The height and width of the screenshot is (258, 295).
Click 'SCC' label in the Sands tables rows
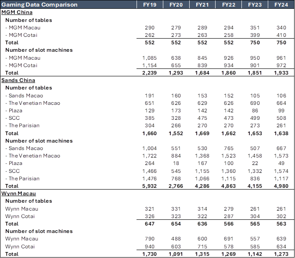(14, 118)
